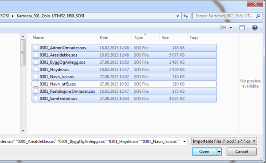The height and width of the screenshot is (163, 266).
Task: Click the 2'959 KB size value
Action: coord(177,69)
